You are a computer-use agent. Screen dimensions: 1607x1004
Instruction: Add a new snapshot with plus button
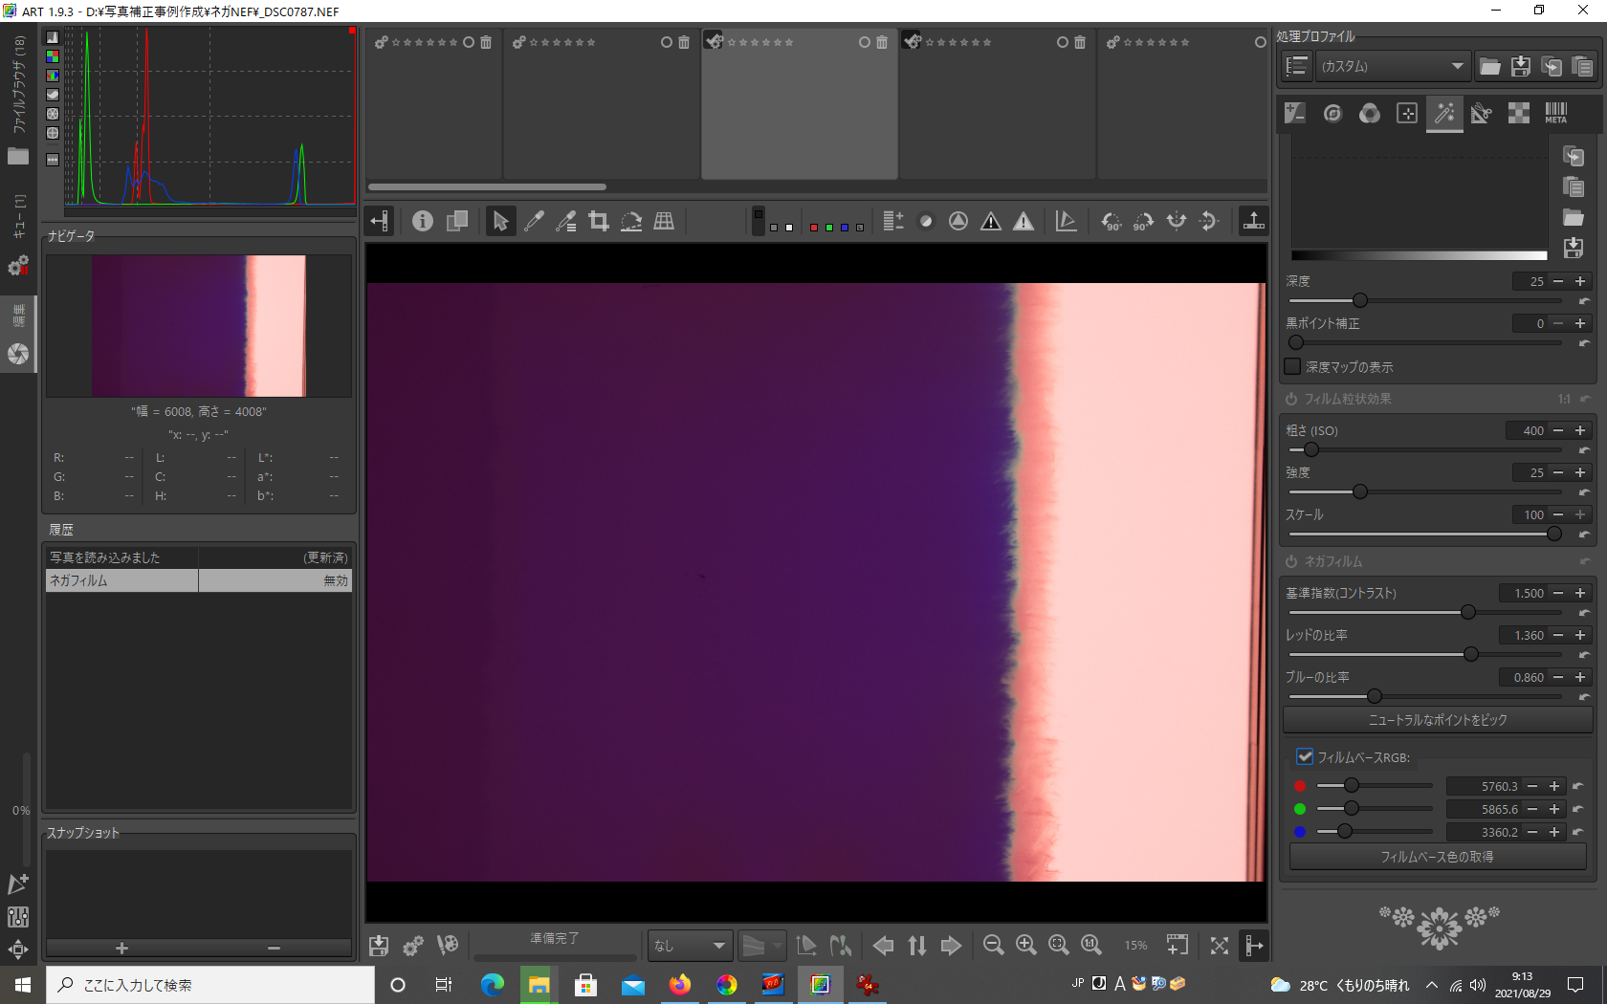point(121,948)
